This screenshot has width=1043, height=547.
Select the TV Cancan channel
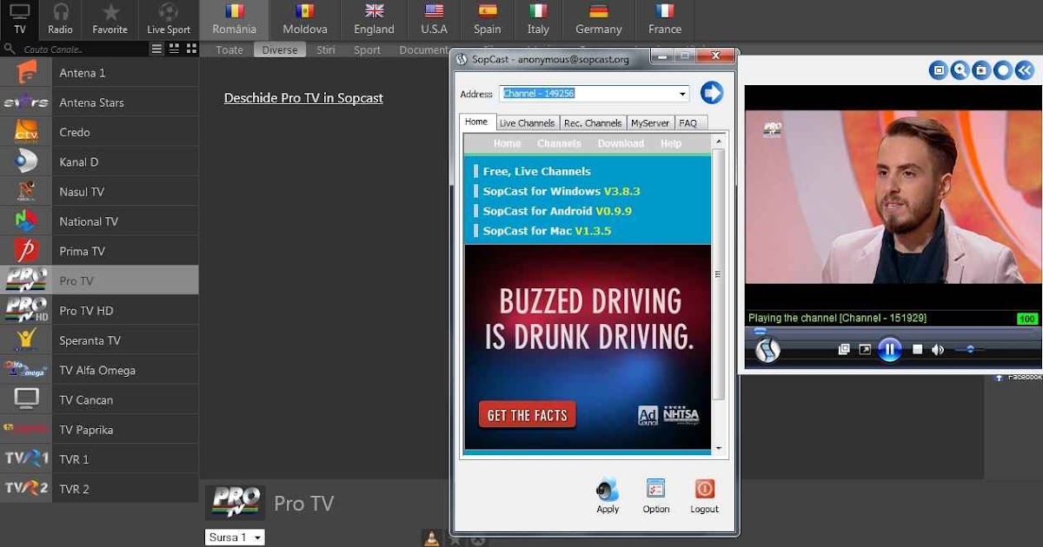point(99,399)
